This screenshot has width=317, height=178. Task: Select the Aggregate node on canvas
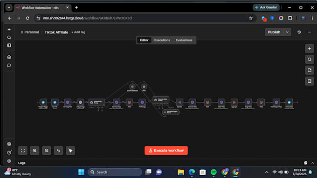[234, 102]
